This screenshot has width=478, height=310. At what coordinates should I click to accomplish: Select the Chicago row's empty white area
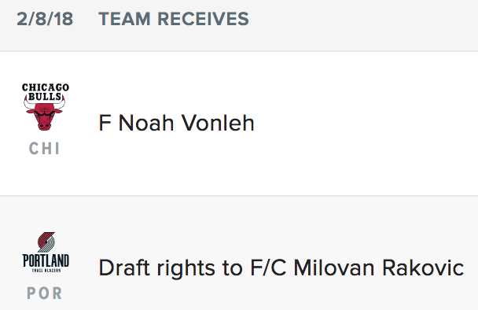(x=366, y=124)
